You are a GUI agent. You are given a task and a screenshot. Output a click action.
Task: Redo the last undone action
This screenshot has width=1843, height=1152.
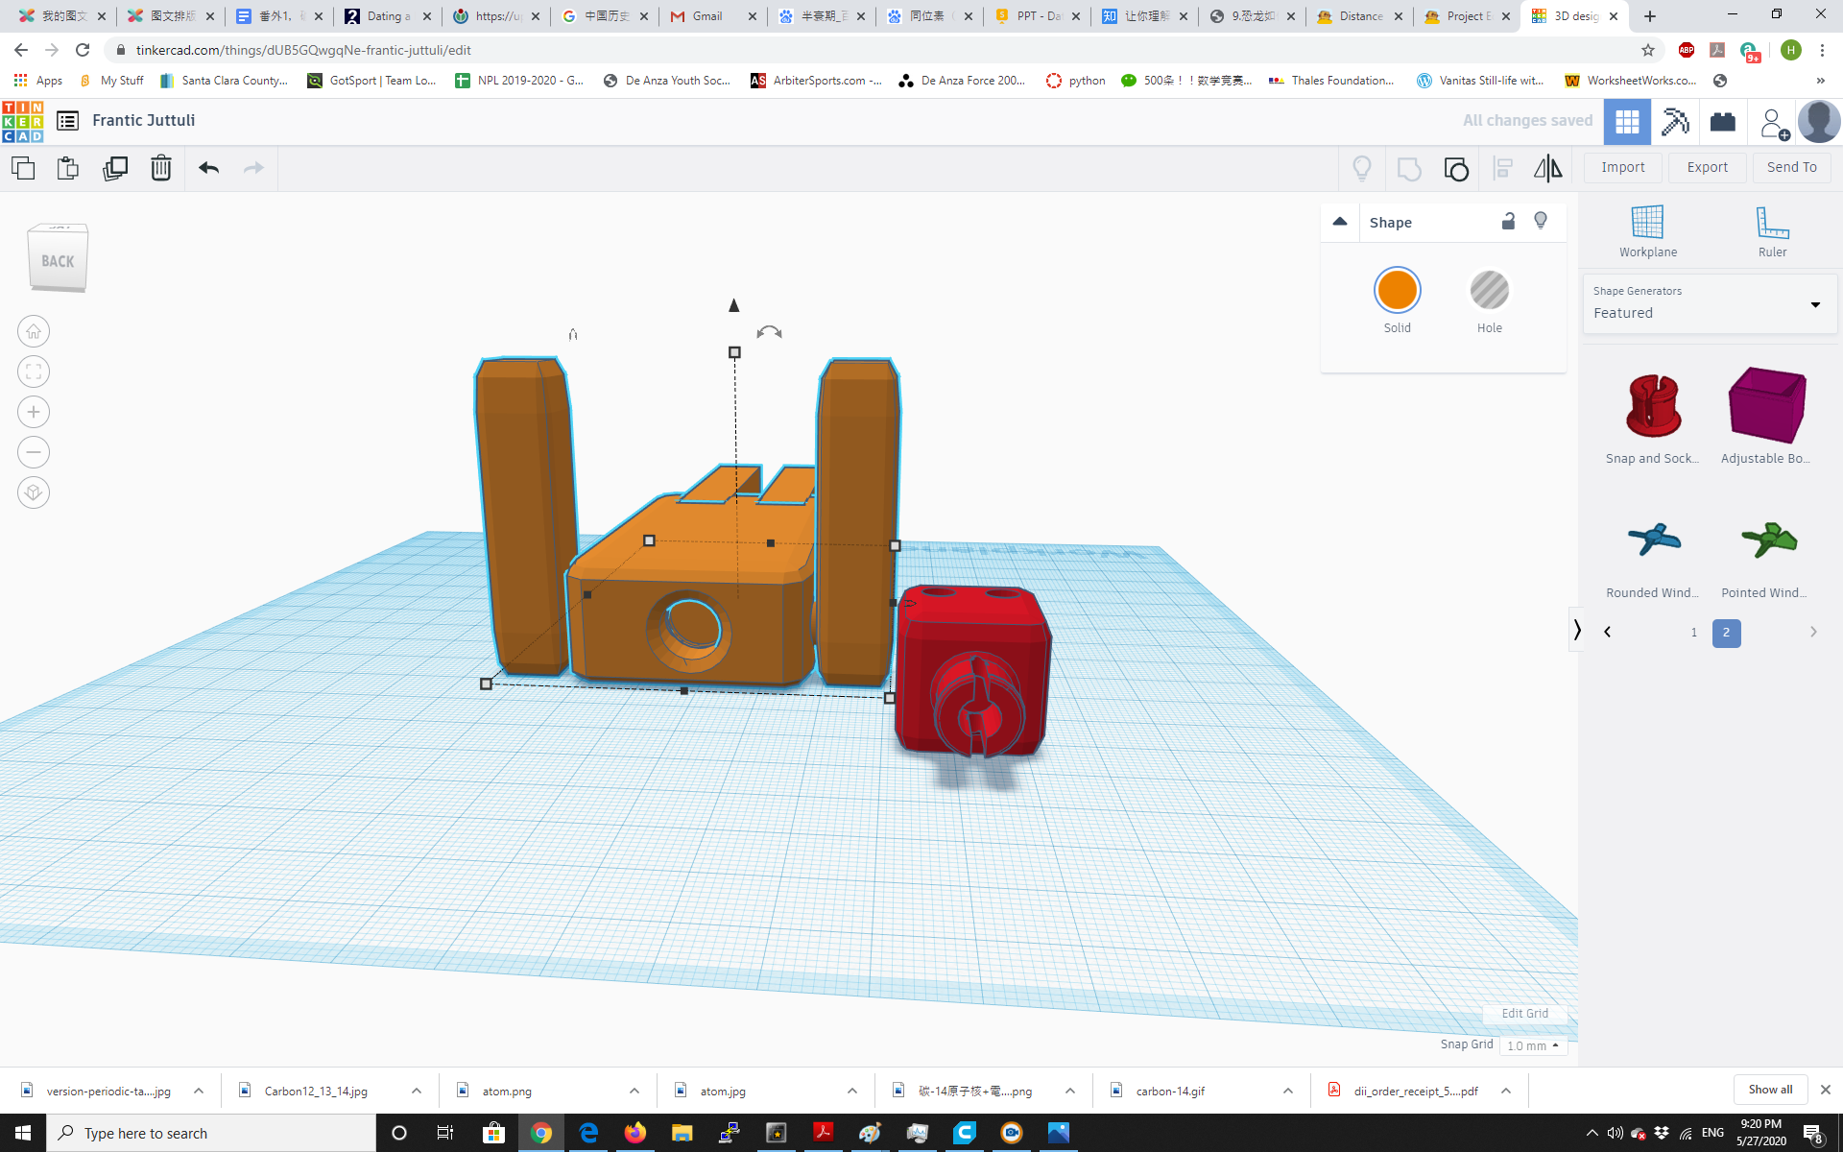[x=253, y=168]
